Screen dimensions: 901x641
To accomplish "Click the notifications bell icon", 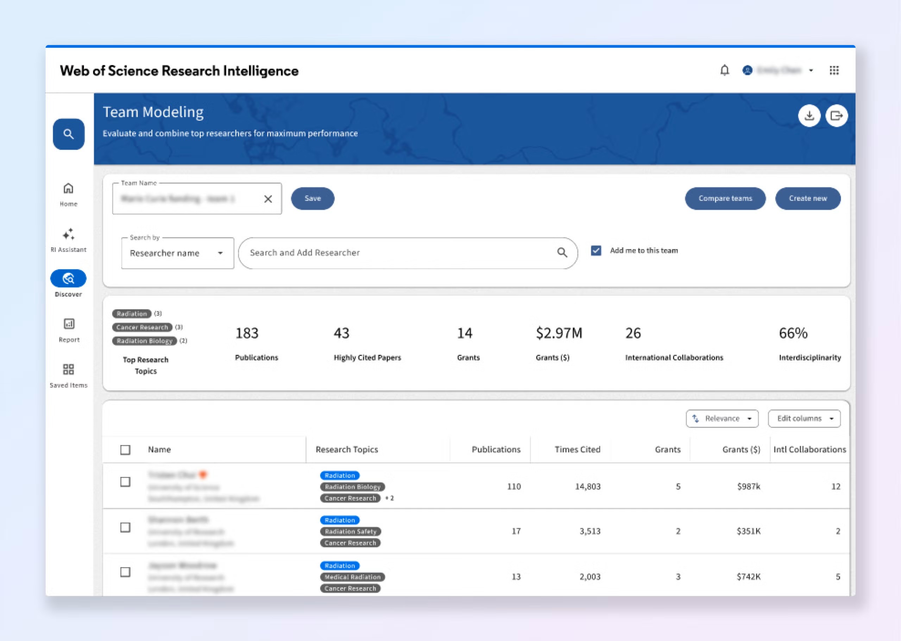I will coord(724,70).
